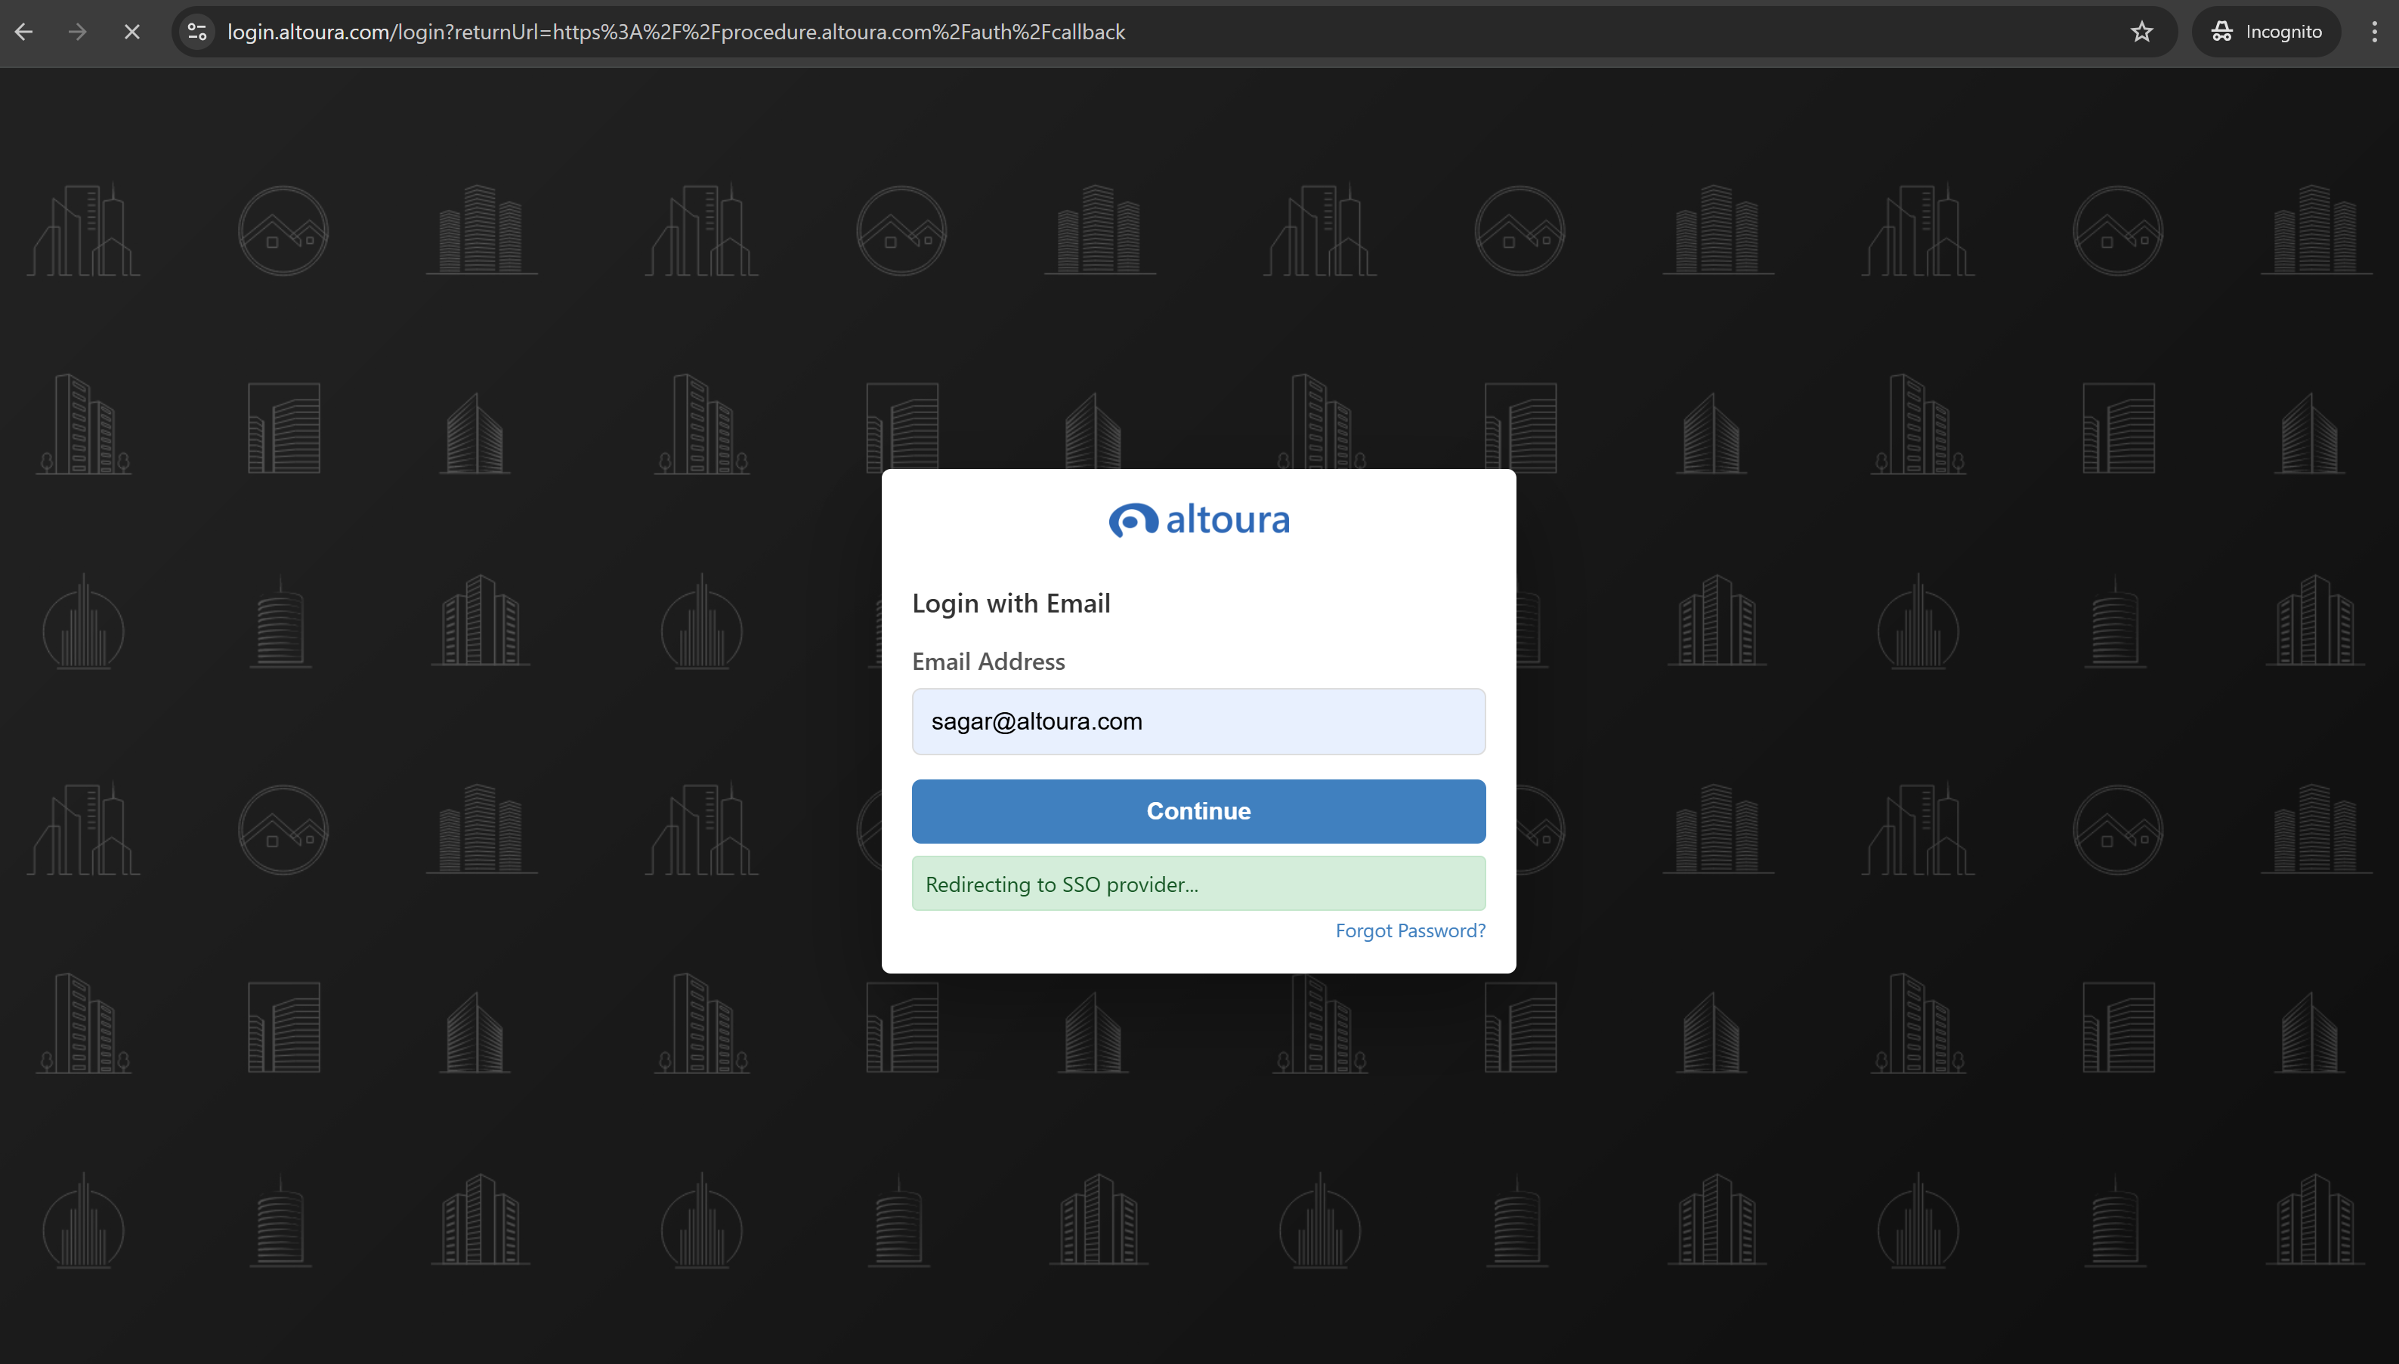2399x1364 pixels.
Task: Open the Forgot Password link
Action: pyautogui.click(x=1411, y=930)
